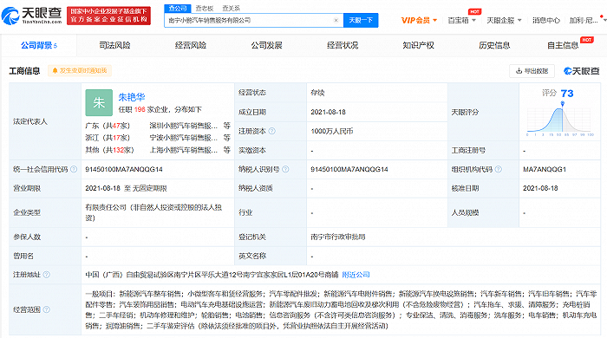Click the help icon next to 统一社会信用代码
Screen dimensions: 607x338
74,169
